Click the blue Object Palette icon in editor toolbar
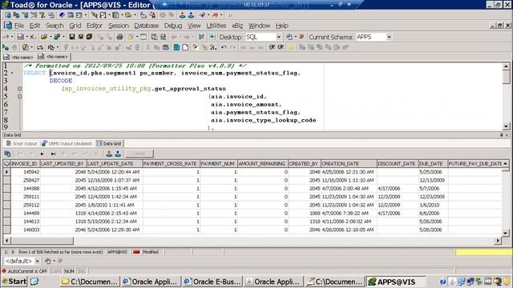The width and height of the screenshot is (513, 288). click(x=176, y=48)
